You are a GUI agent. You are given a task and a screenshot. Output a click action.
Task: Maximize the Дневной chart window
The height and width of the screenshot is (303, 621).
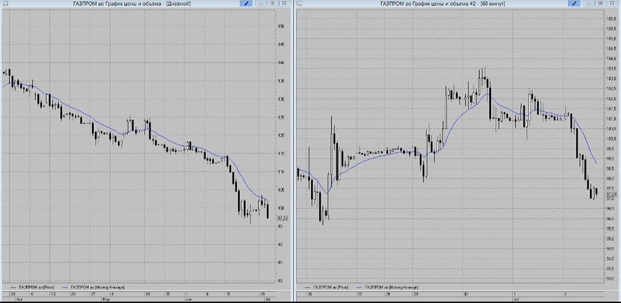pos(273,3)
